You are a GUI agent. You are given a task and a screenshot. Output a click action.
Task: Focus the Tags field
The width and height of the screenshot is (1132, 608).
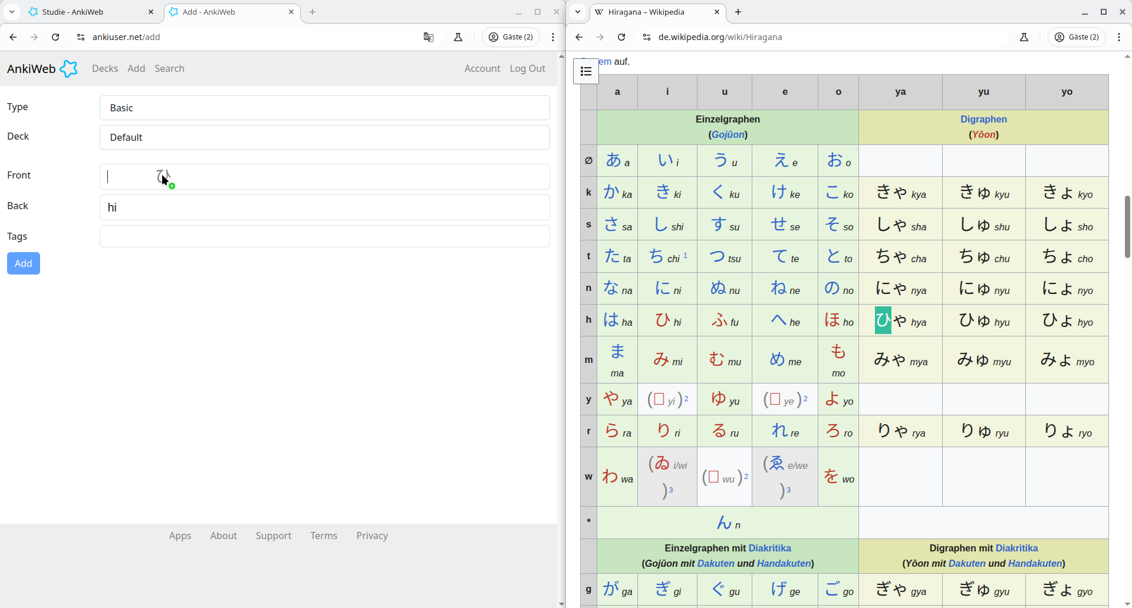click(x=325, y=236)
